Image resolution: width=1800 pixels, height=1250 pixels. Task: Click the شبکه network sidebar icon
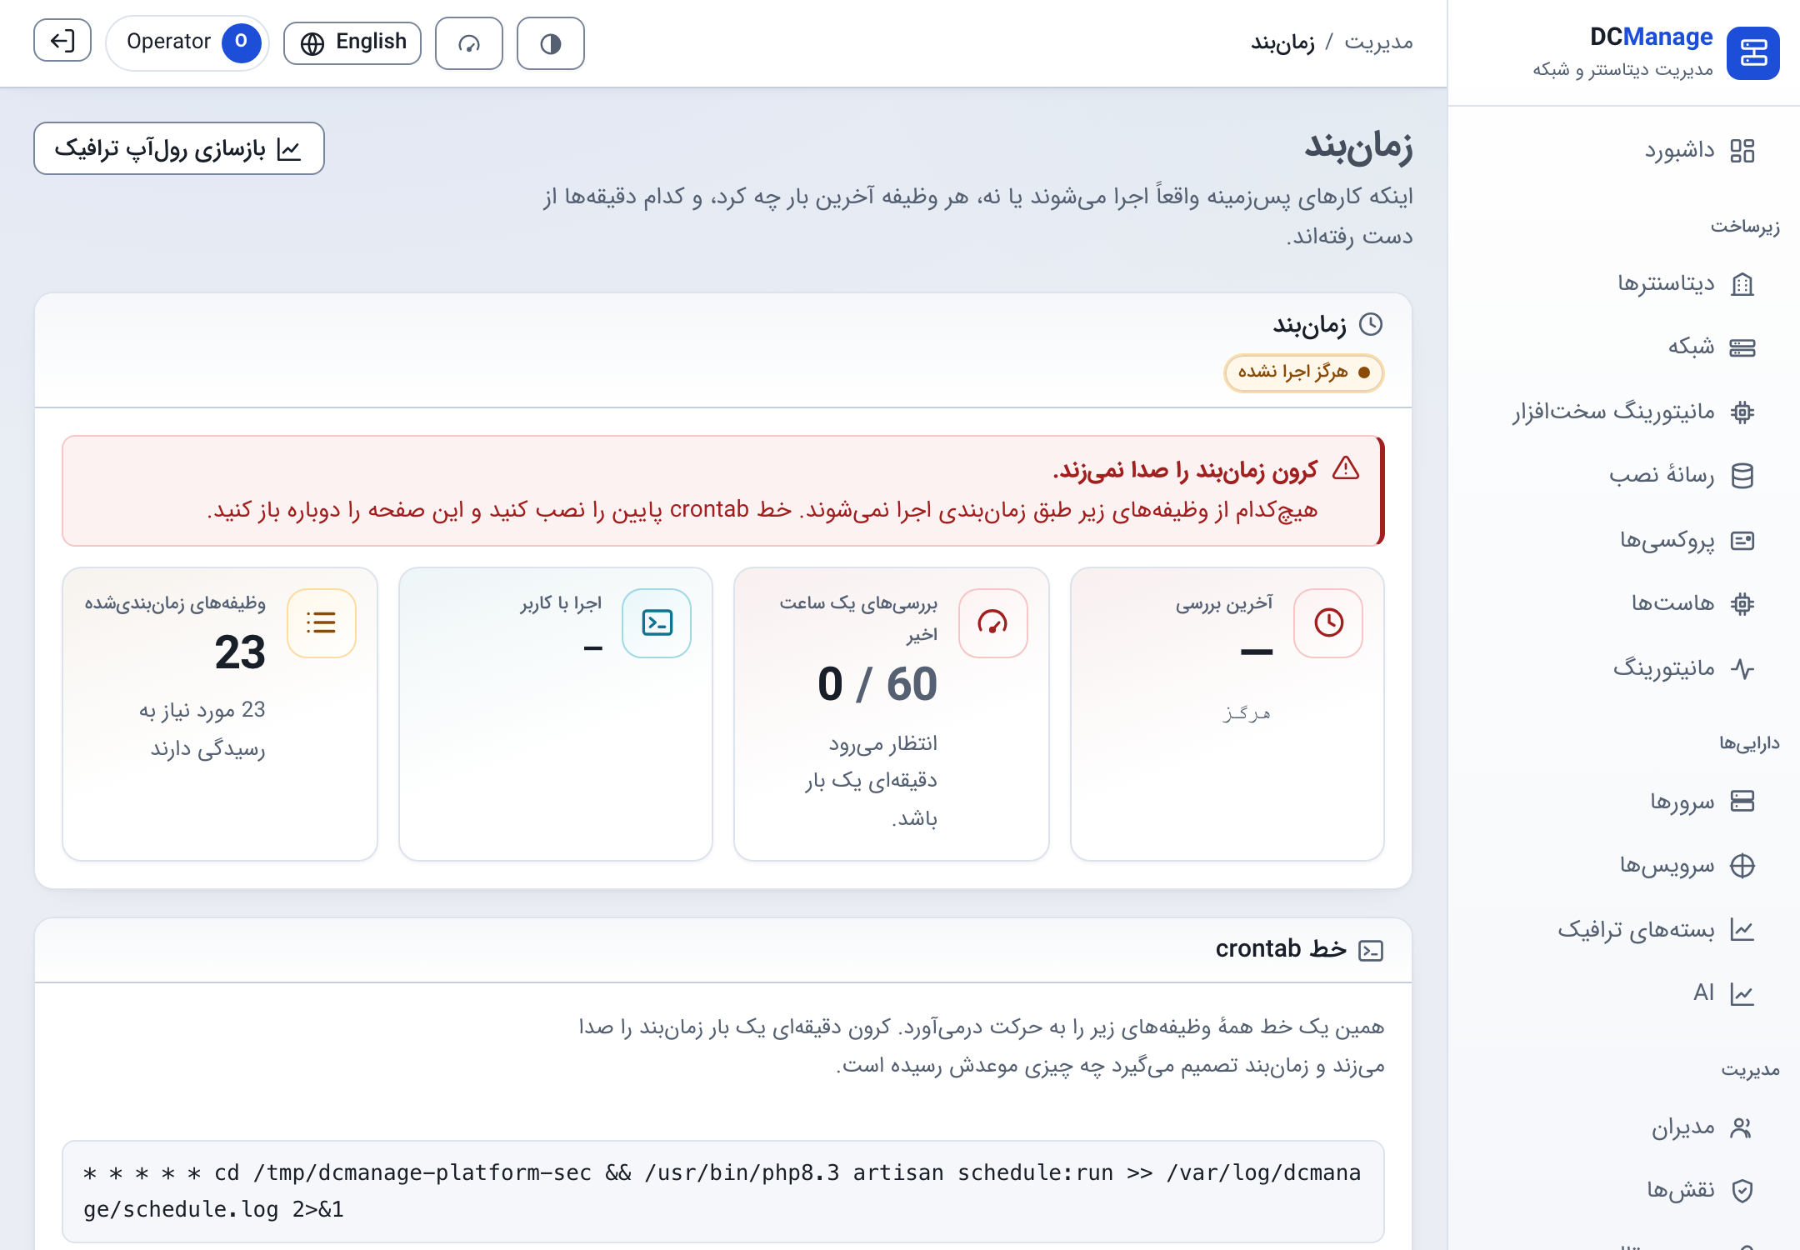(x=1742, y=347)
